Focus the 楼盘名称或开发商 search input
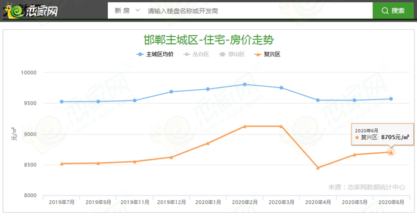This screenshot has height=214, width=417. (x=257, y=11)
